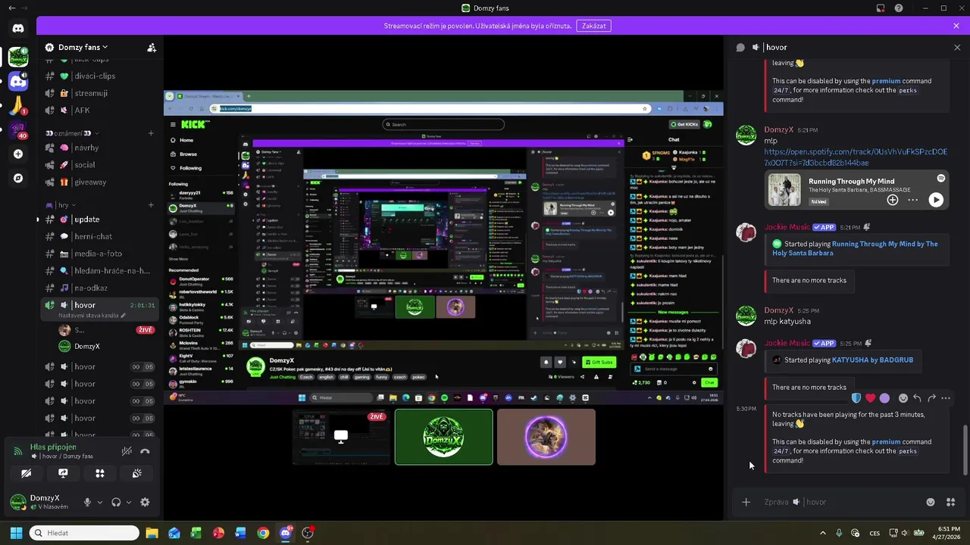Open the giveaway channel
Viewport: 970px width, 545px height.
tap(100, 182)
